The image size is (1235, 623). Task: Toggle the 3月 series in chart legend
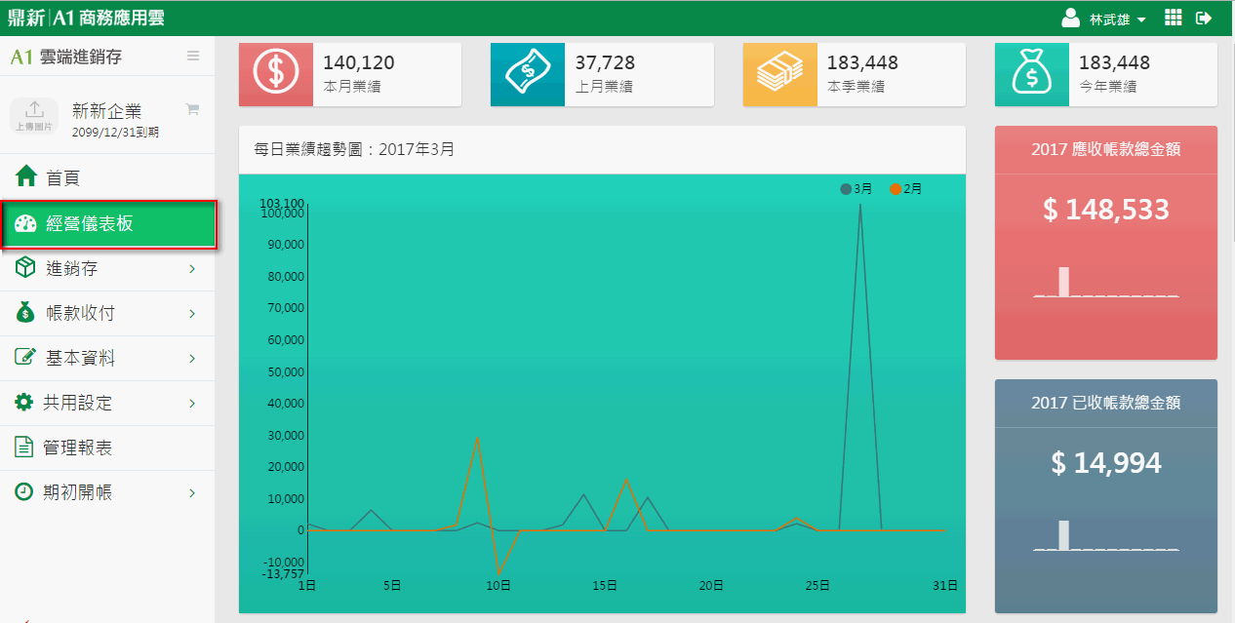point(856,189)
